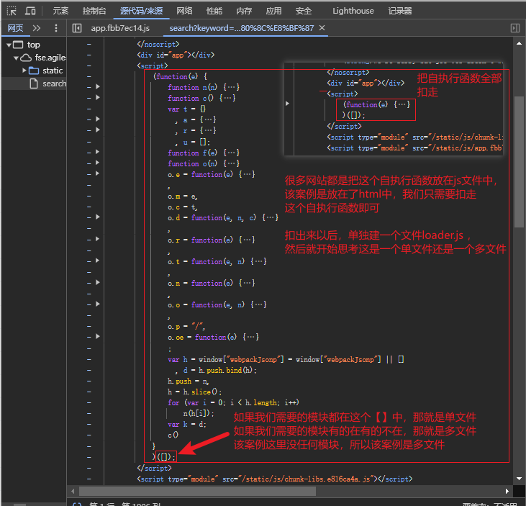
Task: Select the search file in tree
Action: [x=55, y=83]
